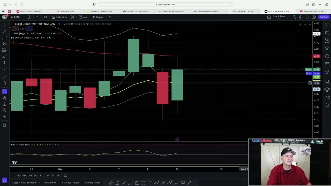
Task: Select the 6M time range
Action: coord(36,175)
